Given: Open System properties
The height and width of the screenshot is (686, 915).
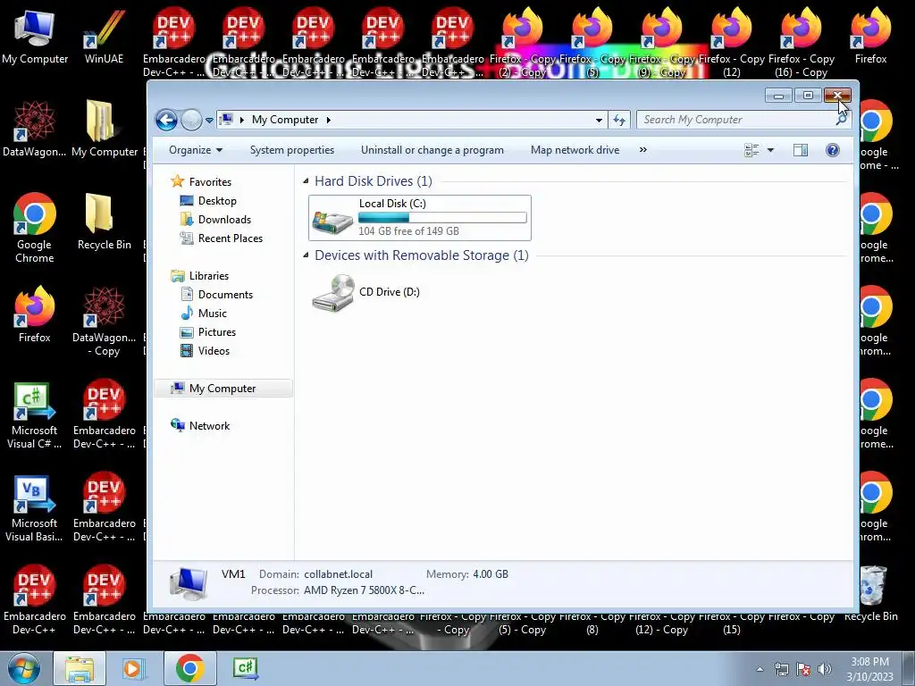Looking at the screenshot, I should (x=292, y=150).
